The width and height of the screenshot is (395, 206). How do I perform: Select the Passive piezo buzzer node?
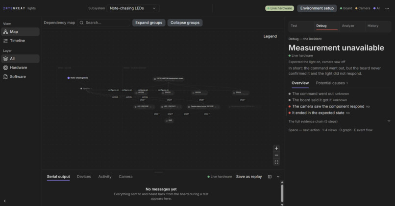click(203, 107)
